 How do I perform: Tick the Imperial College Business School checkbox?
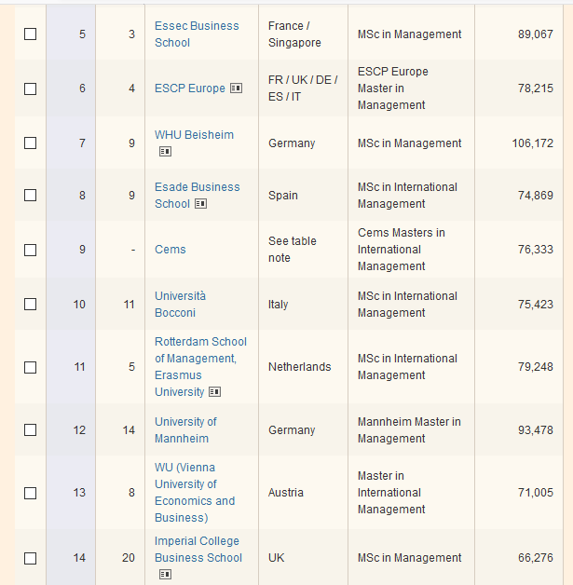[x=30, y=558]
